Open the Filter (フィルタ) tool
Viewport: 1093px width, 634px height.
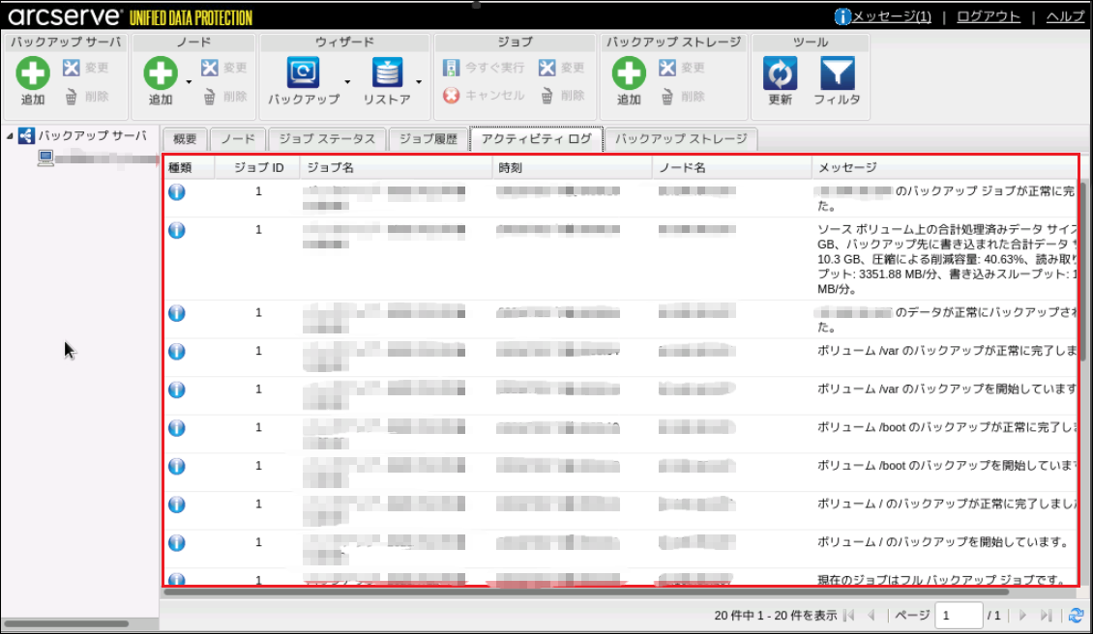coord(837,73)
